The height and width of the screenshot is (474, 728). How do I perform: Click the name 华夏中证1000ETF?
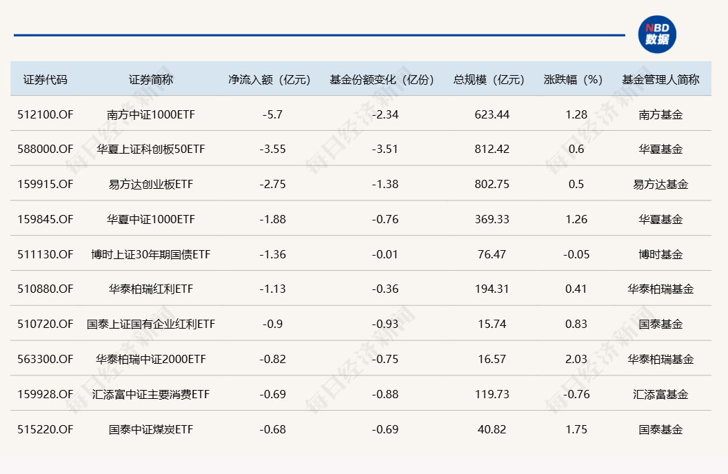pos(151,219)
